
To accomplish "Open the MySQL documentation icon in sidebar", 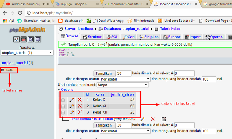I will pyautogui.click(x=38, y=40).
